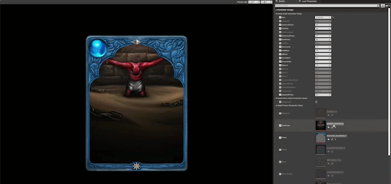Viewport: 391px width, 184px height.
Task: Click Frame texture thumbnail
Action: pyautogui.click(x=320, y=138)
